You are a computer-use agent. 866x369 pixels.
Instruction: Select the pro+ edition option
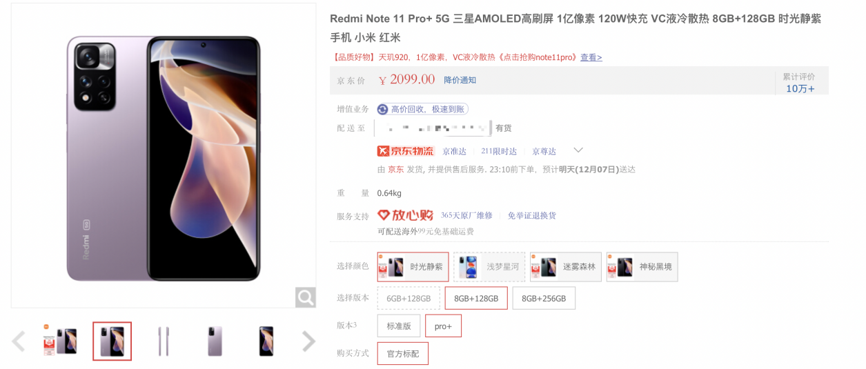[x=443, y=326]
